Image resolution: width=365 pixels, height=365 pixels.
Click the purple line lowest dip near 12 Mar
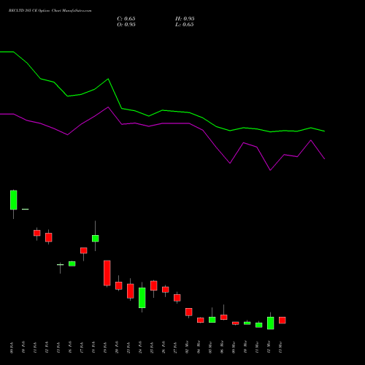[x=270, y=170]
